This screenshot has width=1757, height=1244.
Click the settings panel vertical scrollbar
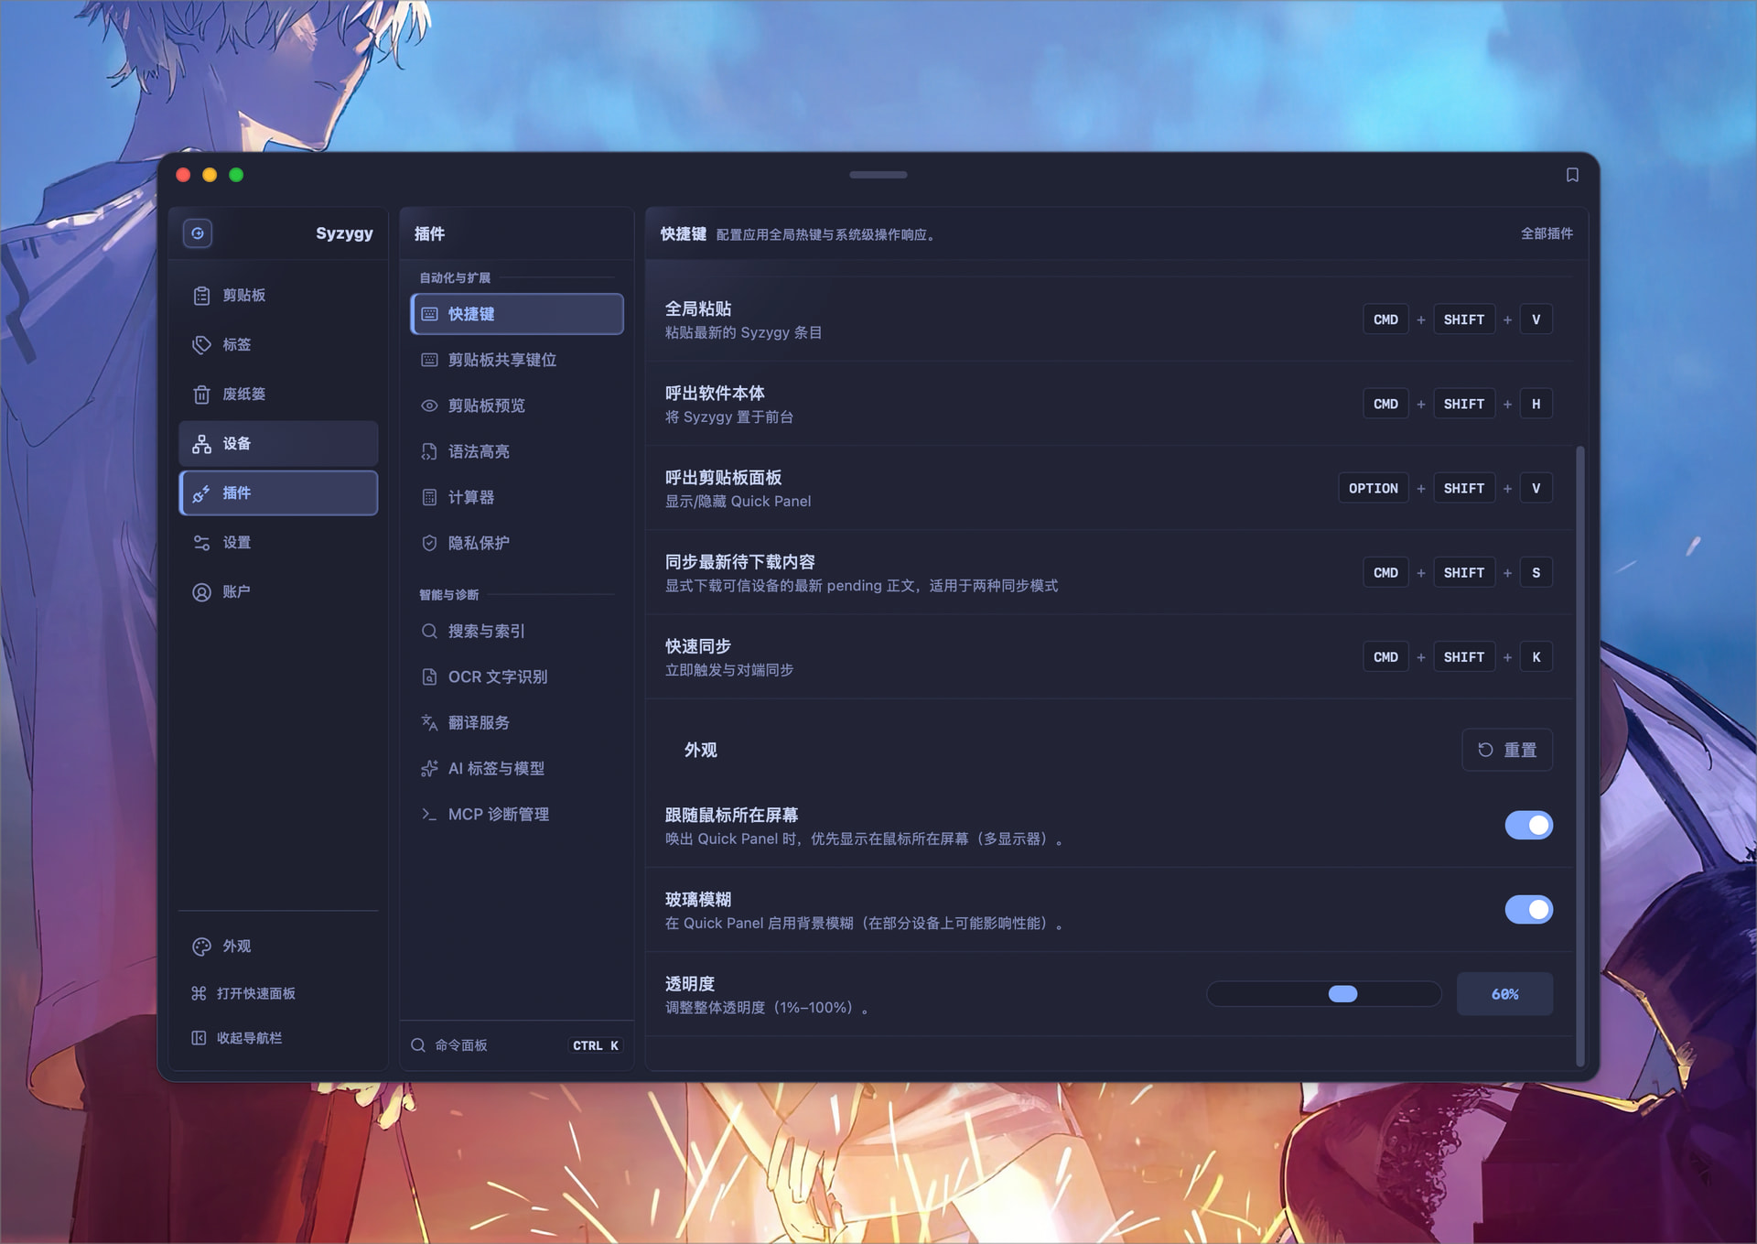click(x=1579, y=755)
